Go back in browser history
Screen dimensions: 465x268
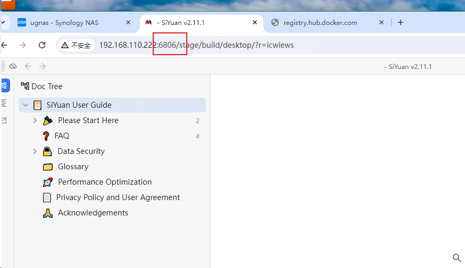(4, 45)
